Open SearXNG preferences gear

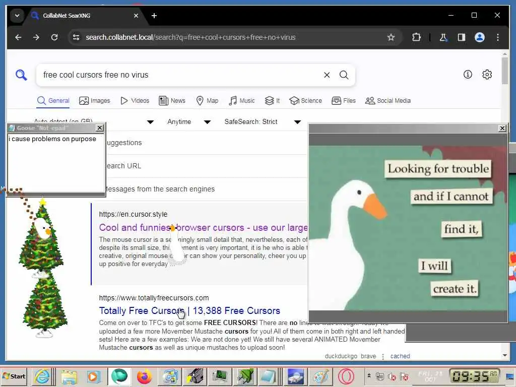click(x=487, y=75)
